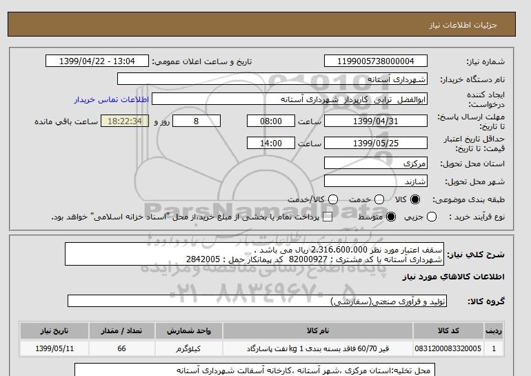Click the goods group field تولید و فرآوری صنعتی
531x376 pixels.
click(x=257, y=301)
